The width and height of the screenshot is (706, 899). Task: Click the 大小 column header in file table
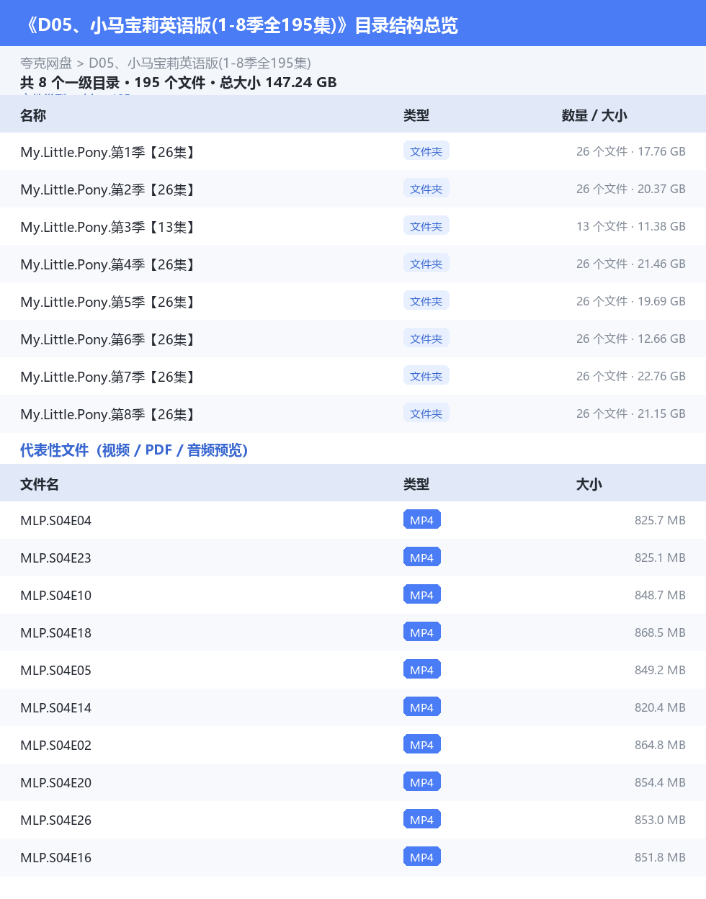pyautogui.click(x=589, y=484)
